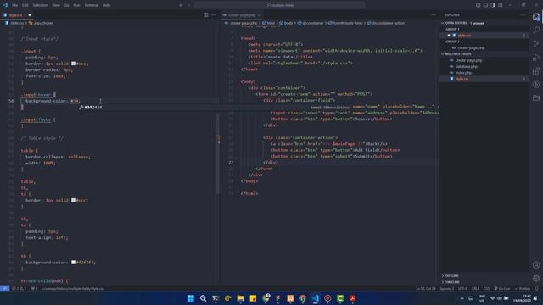Screen dimensions: 543x305
Task: Open Chrome from the taskbar
Action: point(303,298)
